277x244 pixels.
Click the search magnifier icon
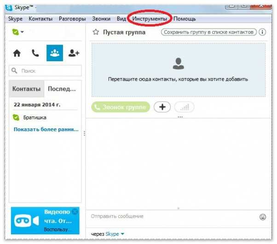(14, 70)
